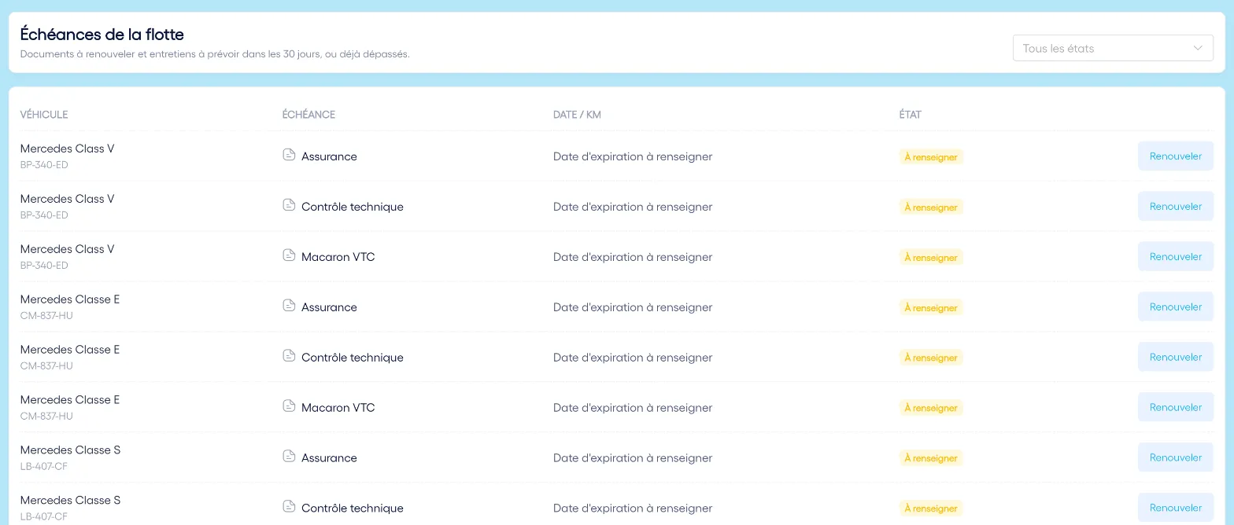Select the "Contrôle technique" label for plate BP-340-ED
The image size is (1234, 525).
353,207
